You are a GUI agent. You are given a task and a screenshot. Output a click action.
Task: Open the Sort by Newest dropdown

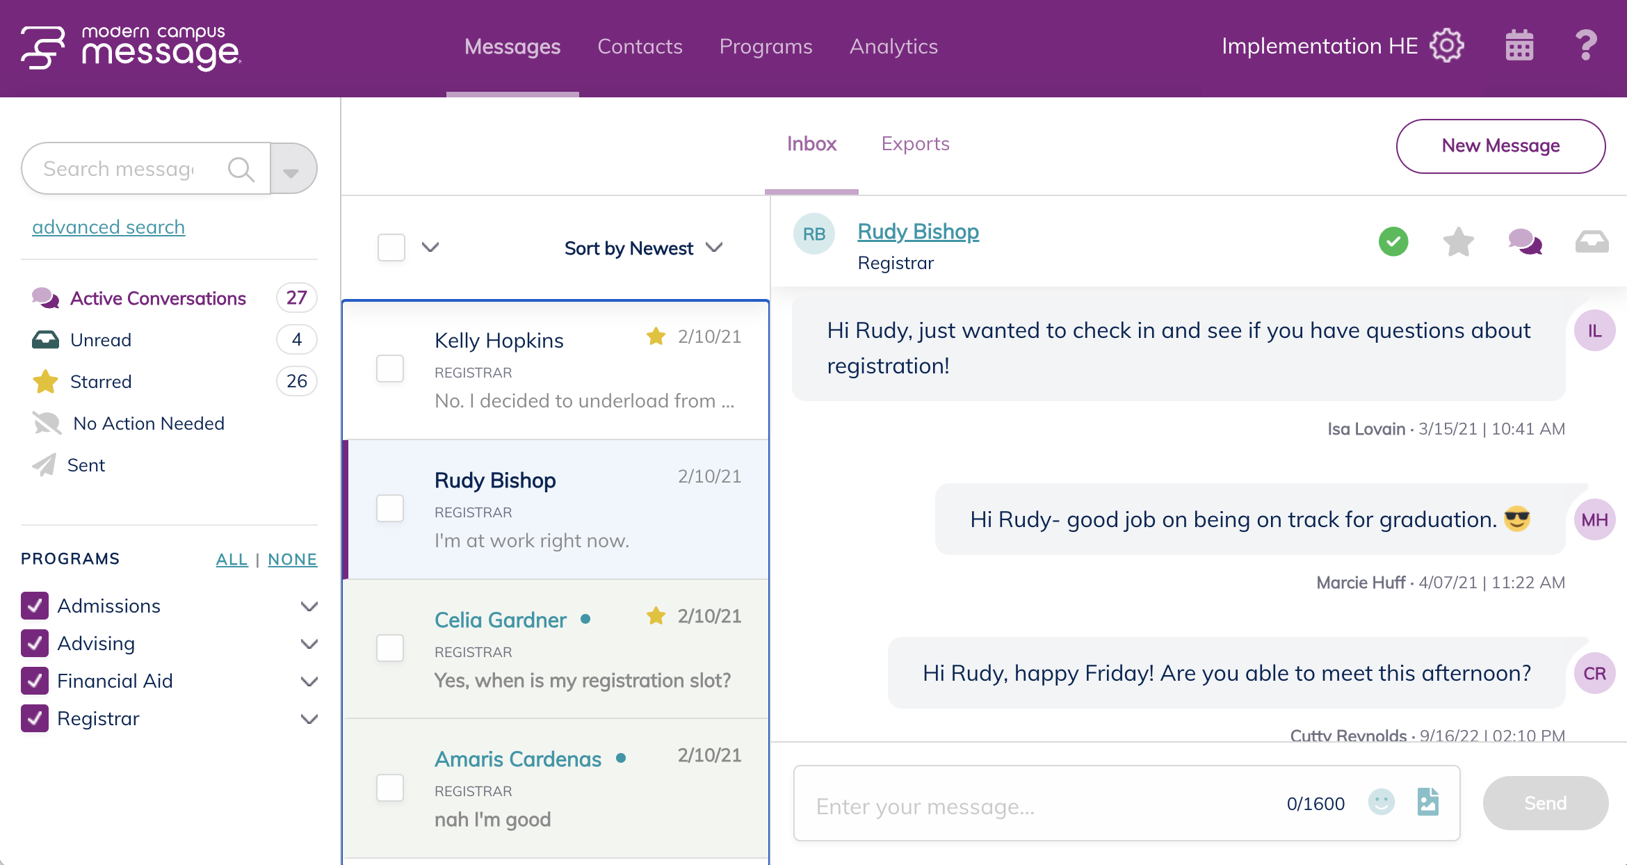(x=642, y=248)
